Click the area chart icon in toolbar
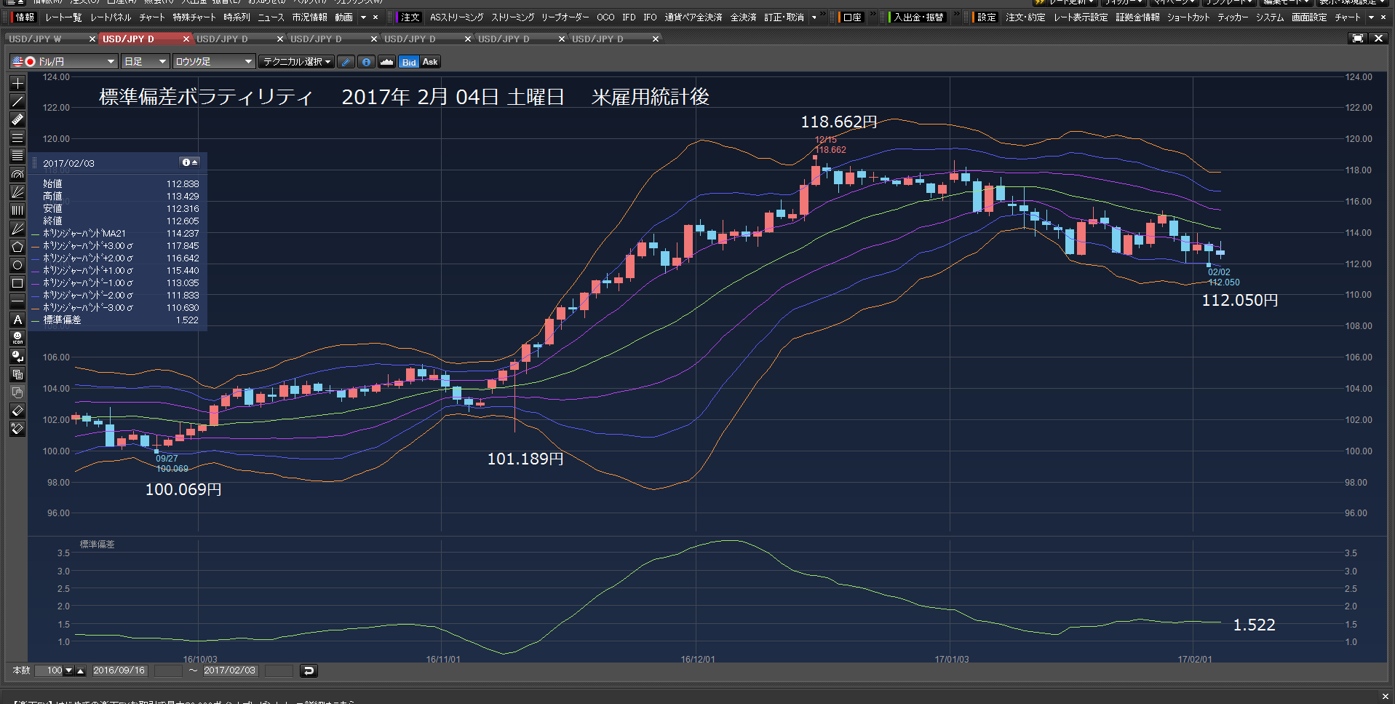The height and width of the screenshot is (704, 1395). click(x=387, y=62)
